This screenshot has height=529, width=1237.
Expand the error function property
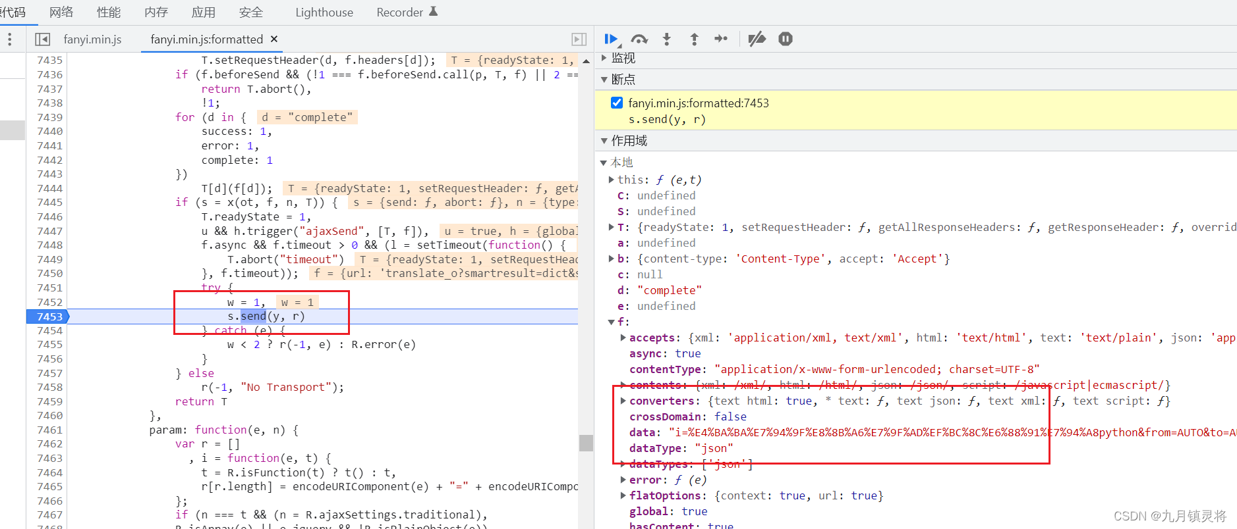pyautogui.click(x=623, y=480)
